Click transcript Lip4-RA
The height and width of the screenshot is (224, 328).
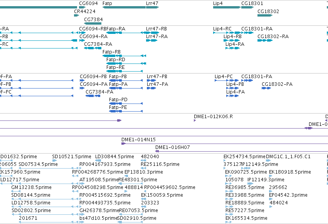click(x=232, y=48)
